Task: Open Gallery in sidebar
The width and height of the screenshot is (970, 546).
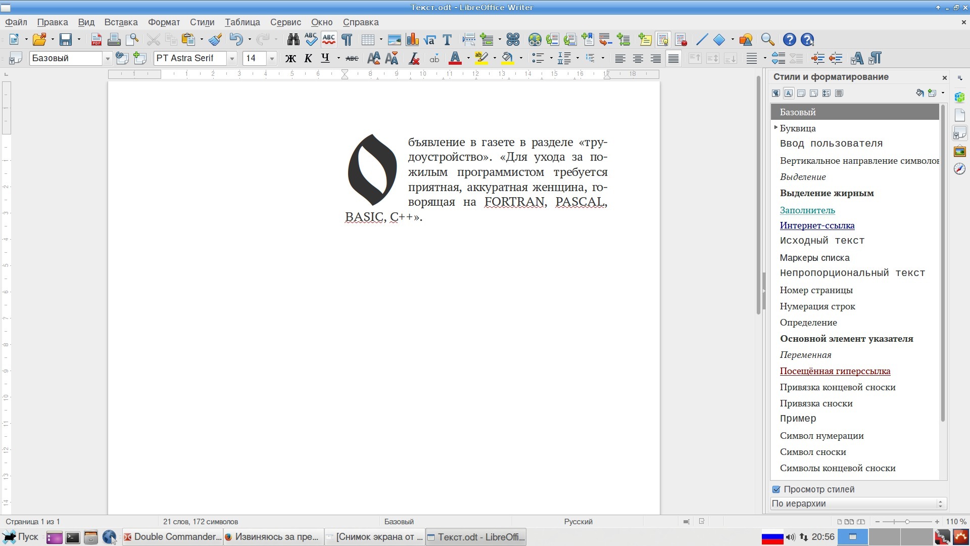Action: click(960, 151)
